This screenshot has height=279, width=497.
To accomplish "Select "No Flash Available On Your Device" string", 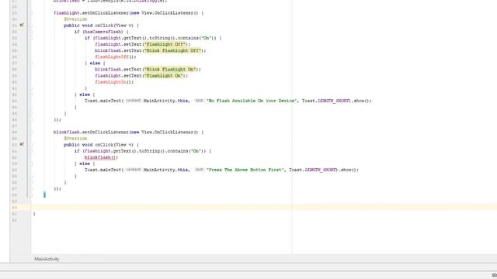I will [x=251, y=101].
